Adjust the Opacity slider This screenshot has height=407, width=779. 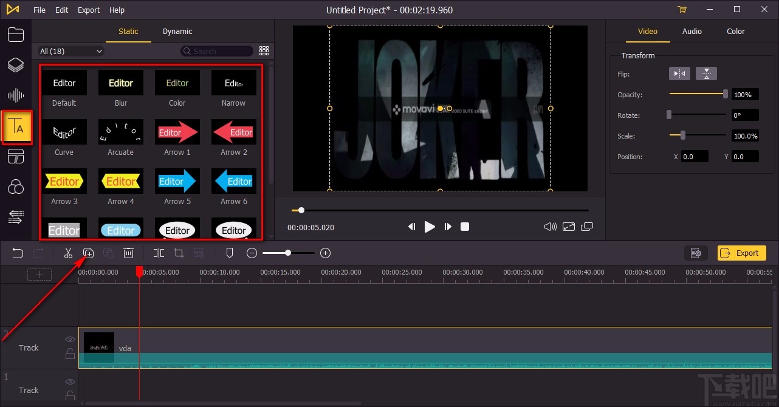pyautogui.click(x=725, y=94)
